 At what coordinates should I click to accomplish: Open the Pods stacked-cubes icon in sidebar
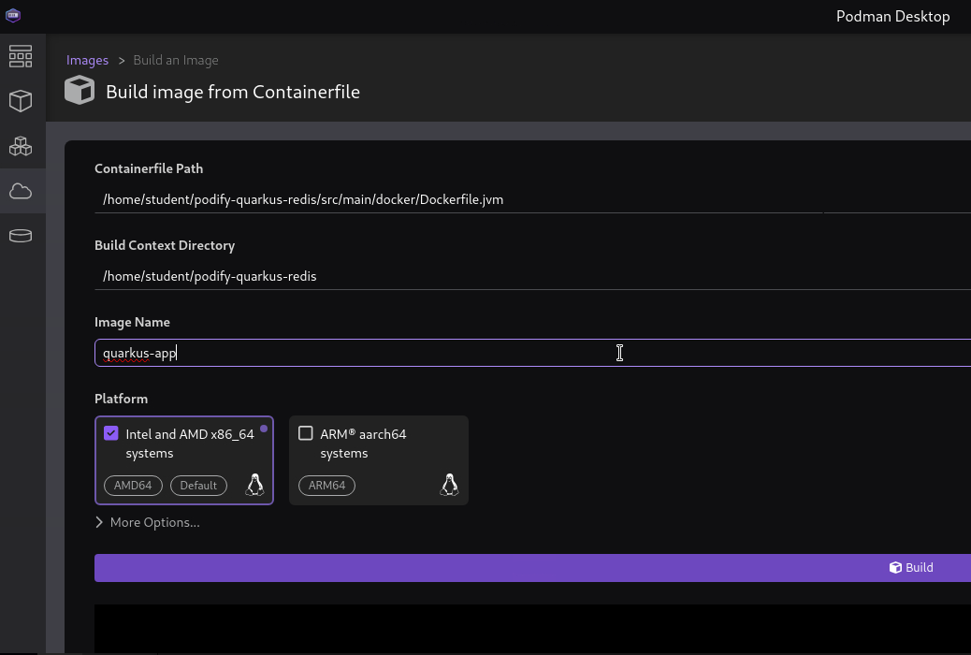pos(21,146)
